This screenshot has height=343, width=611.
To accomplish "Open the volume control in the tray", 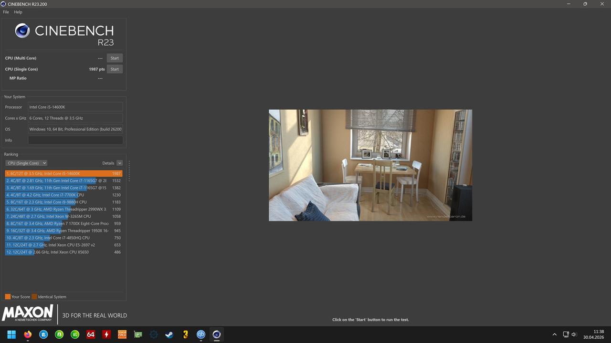I will (x=574, y=334).
